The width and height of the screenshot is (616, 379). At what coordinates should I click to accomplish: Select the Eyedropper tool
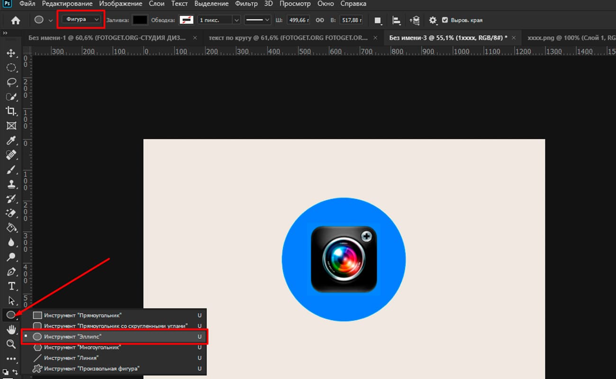pos(11,141)
